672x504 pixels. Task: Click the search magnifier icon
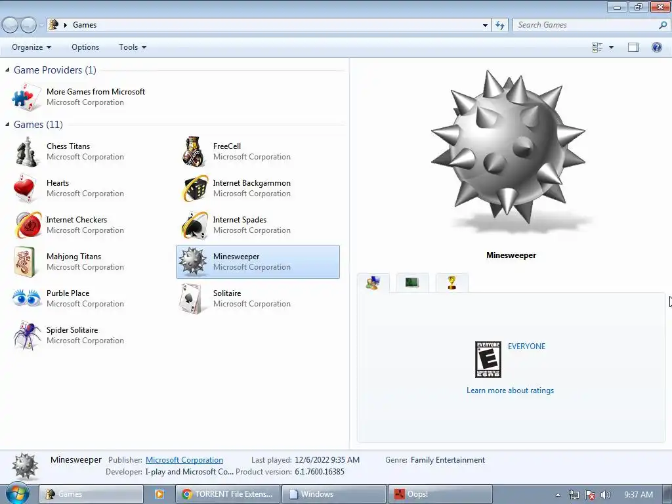[663, 26]
